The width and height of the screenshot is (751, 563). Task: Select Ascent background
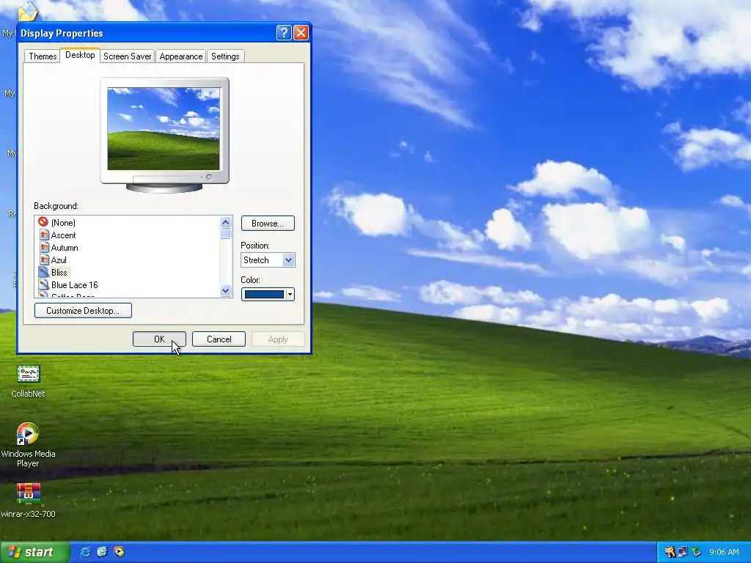(63, 235)
